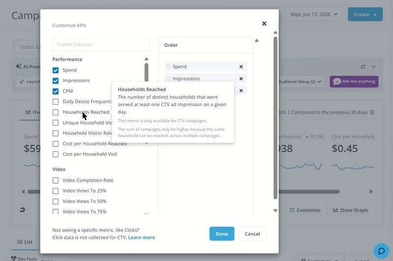Enable the Households Reached checkbox

(56, 113)
